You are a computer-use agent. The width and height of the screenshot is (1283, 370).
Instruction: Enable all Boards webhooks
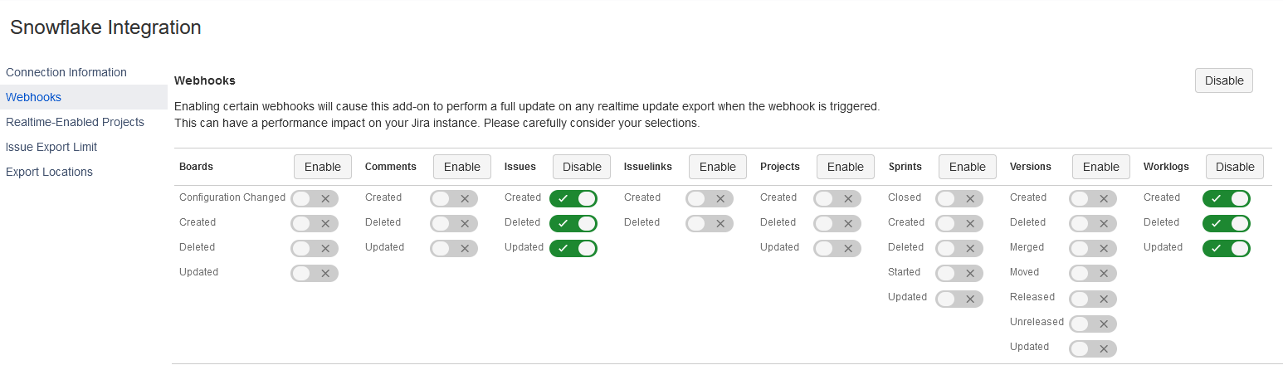point(322,167)
